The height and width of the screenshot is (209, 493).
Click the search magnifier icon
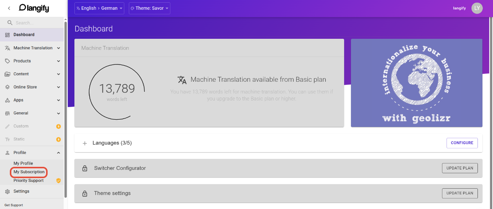point(10,23)
